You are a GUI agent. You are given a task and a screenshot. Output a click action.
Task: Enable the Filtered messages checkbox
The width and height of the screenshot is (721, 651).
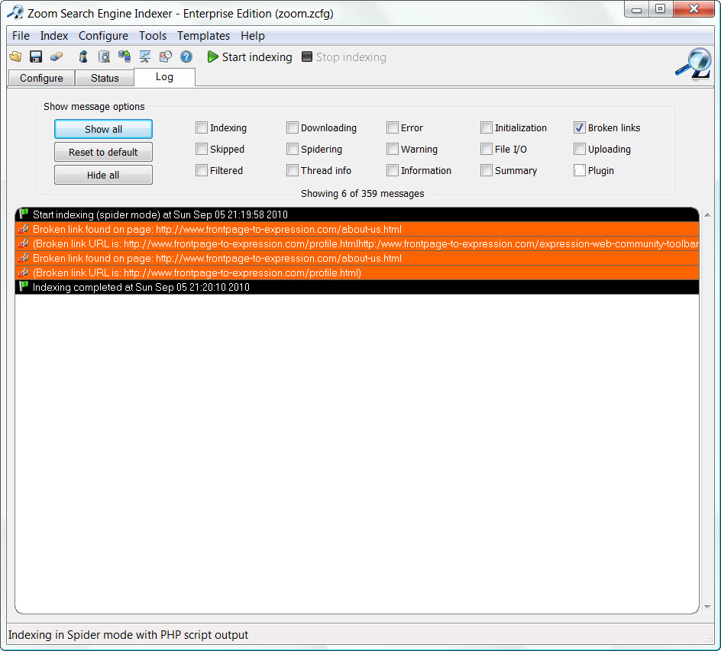coord(202,170)
